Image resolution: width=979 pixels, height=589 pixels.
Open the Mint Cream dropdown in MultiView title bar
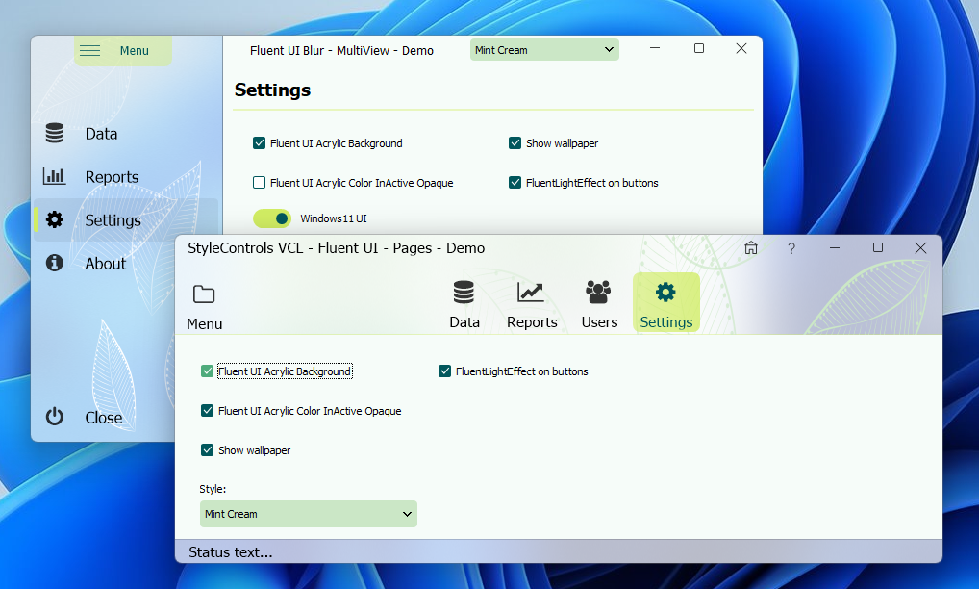[544, 50]
